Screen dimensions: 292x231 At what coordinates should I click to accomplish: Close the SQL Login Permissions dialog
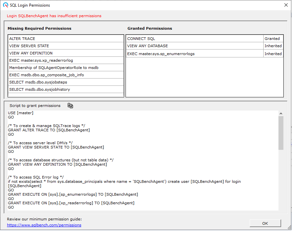[286, 5]
